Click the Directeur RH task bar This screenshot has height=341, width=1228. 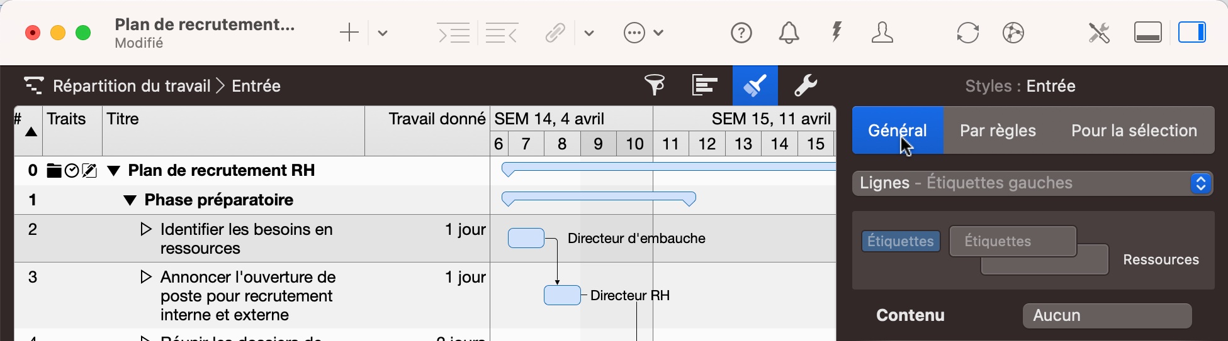click(562, 295)
